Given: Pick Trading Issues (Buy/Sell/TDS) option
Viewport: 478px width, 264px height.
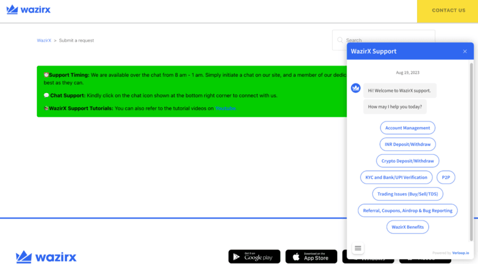Looking at the screenshot, I should 407,194.
